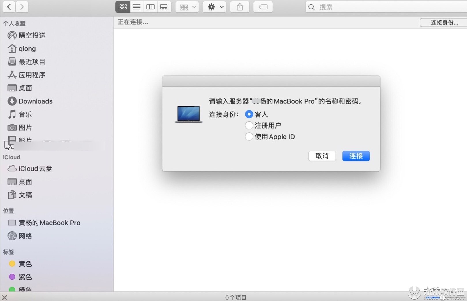Click the 个人收藏 section header
Image resolution: width=467 pixels, height=301 pixels.
14,23
